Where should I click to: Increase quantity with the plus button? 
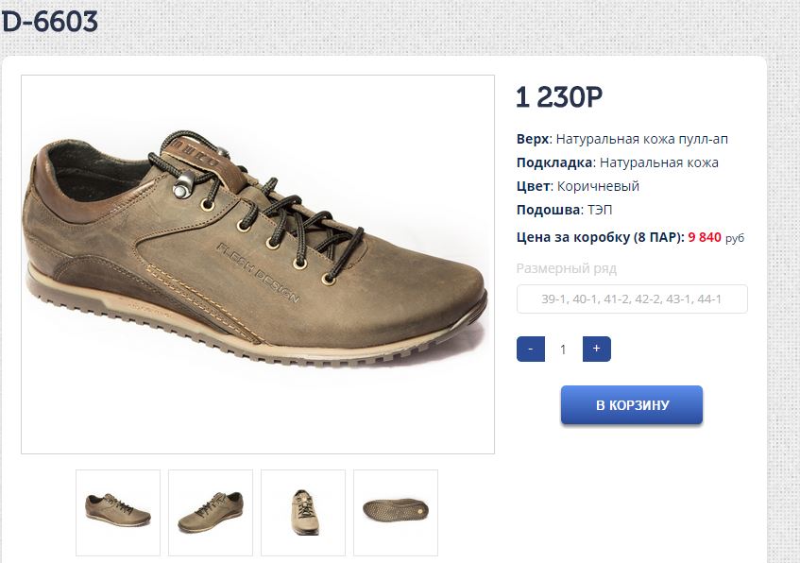596,349
